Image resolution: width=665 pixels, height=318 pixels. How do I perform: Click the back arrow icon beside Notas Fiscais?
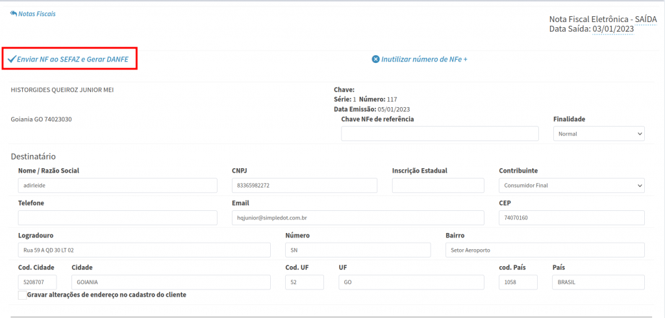click(x=14, y=14)
